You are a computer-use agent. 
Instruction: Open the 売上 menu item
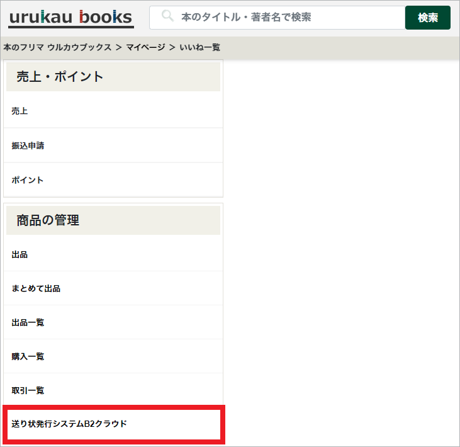20,111
